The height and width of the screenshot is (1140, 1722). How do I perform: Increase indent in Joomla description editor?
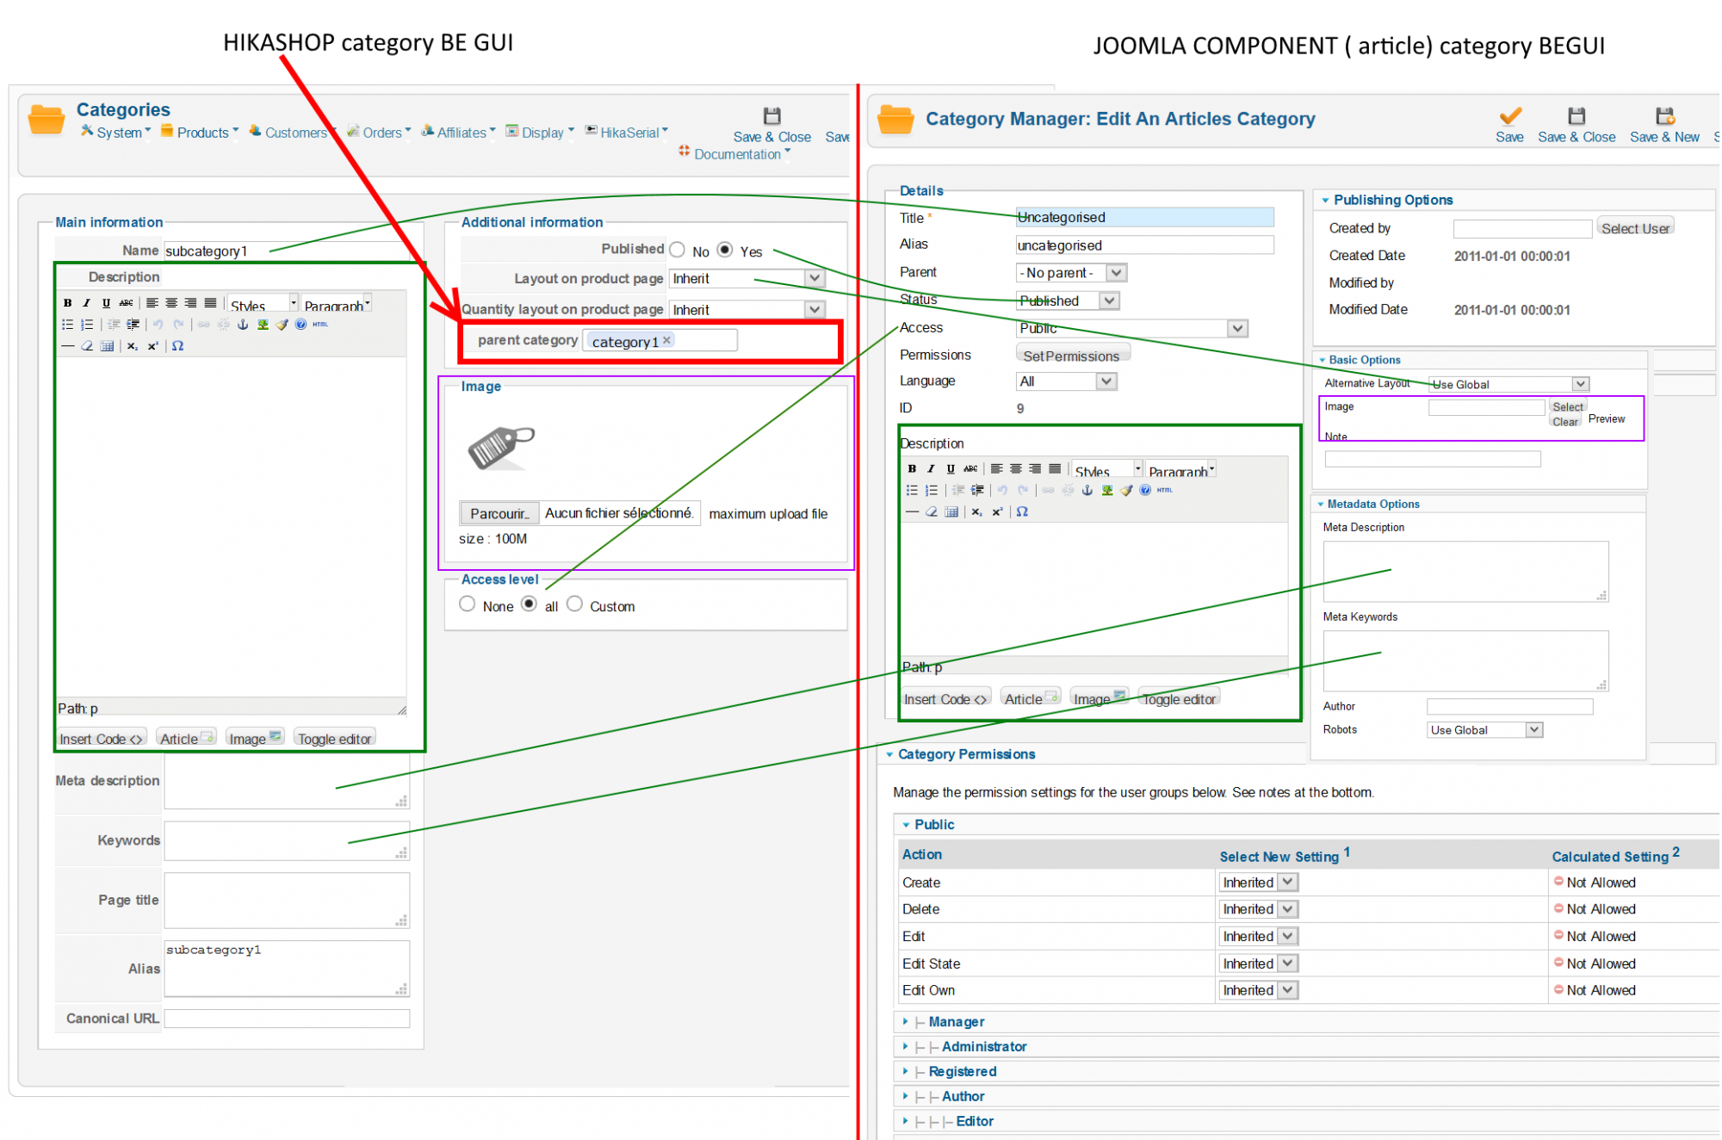pyautogui.click(x=977, y=491)
